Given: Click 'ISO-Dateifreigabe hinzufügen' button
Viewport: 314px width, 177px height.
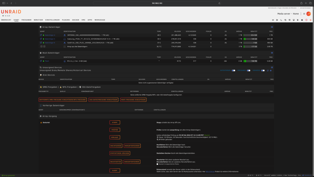Looking at the screenshot, I should click(x=103, y=100).
